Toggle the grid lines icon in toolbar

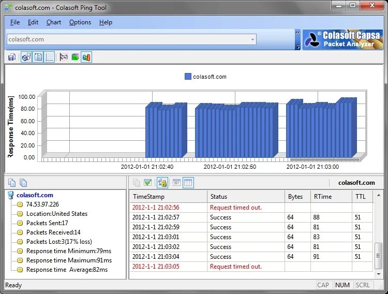[50, 57]
